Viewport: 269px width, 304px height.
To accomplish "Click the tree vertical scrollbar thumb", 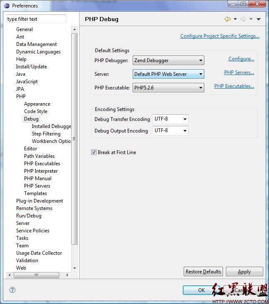I will [x=74, y=139].
